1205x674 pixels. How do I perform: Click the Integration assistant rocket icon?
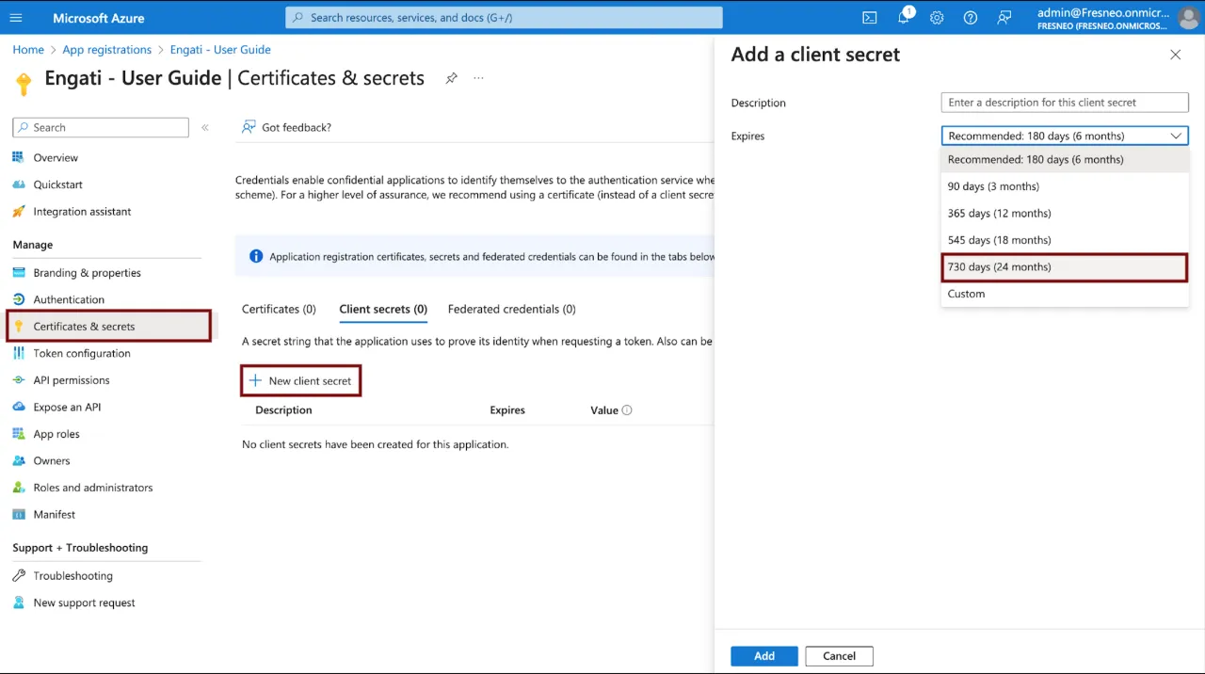[18, 212]
